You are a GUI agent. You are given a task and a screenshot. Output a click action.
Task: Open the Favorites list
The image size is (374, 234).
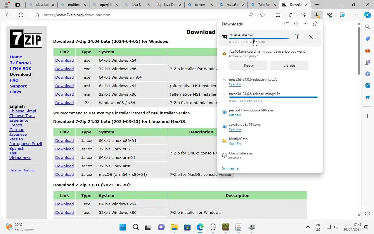point(291,15)
